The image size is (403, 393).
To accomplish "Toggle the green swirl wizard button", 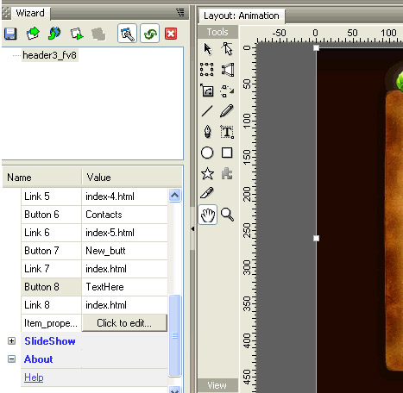I will pos(150,34).
